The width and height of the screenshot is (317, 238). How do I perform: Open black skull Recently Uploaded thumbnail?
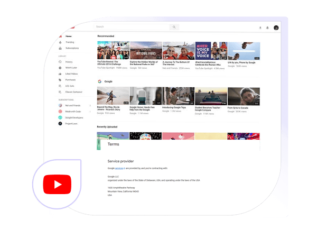point(146,136)
